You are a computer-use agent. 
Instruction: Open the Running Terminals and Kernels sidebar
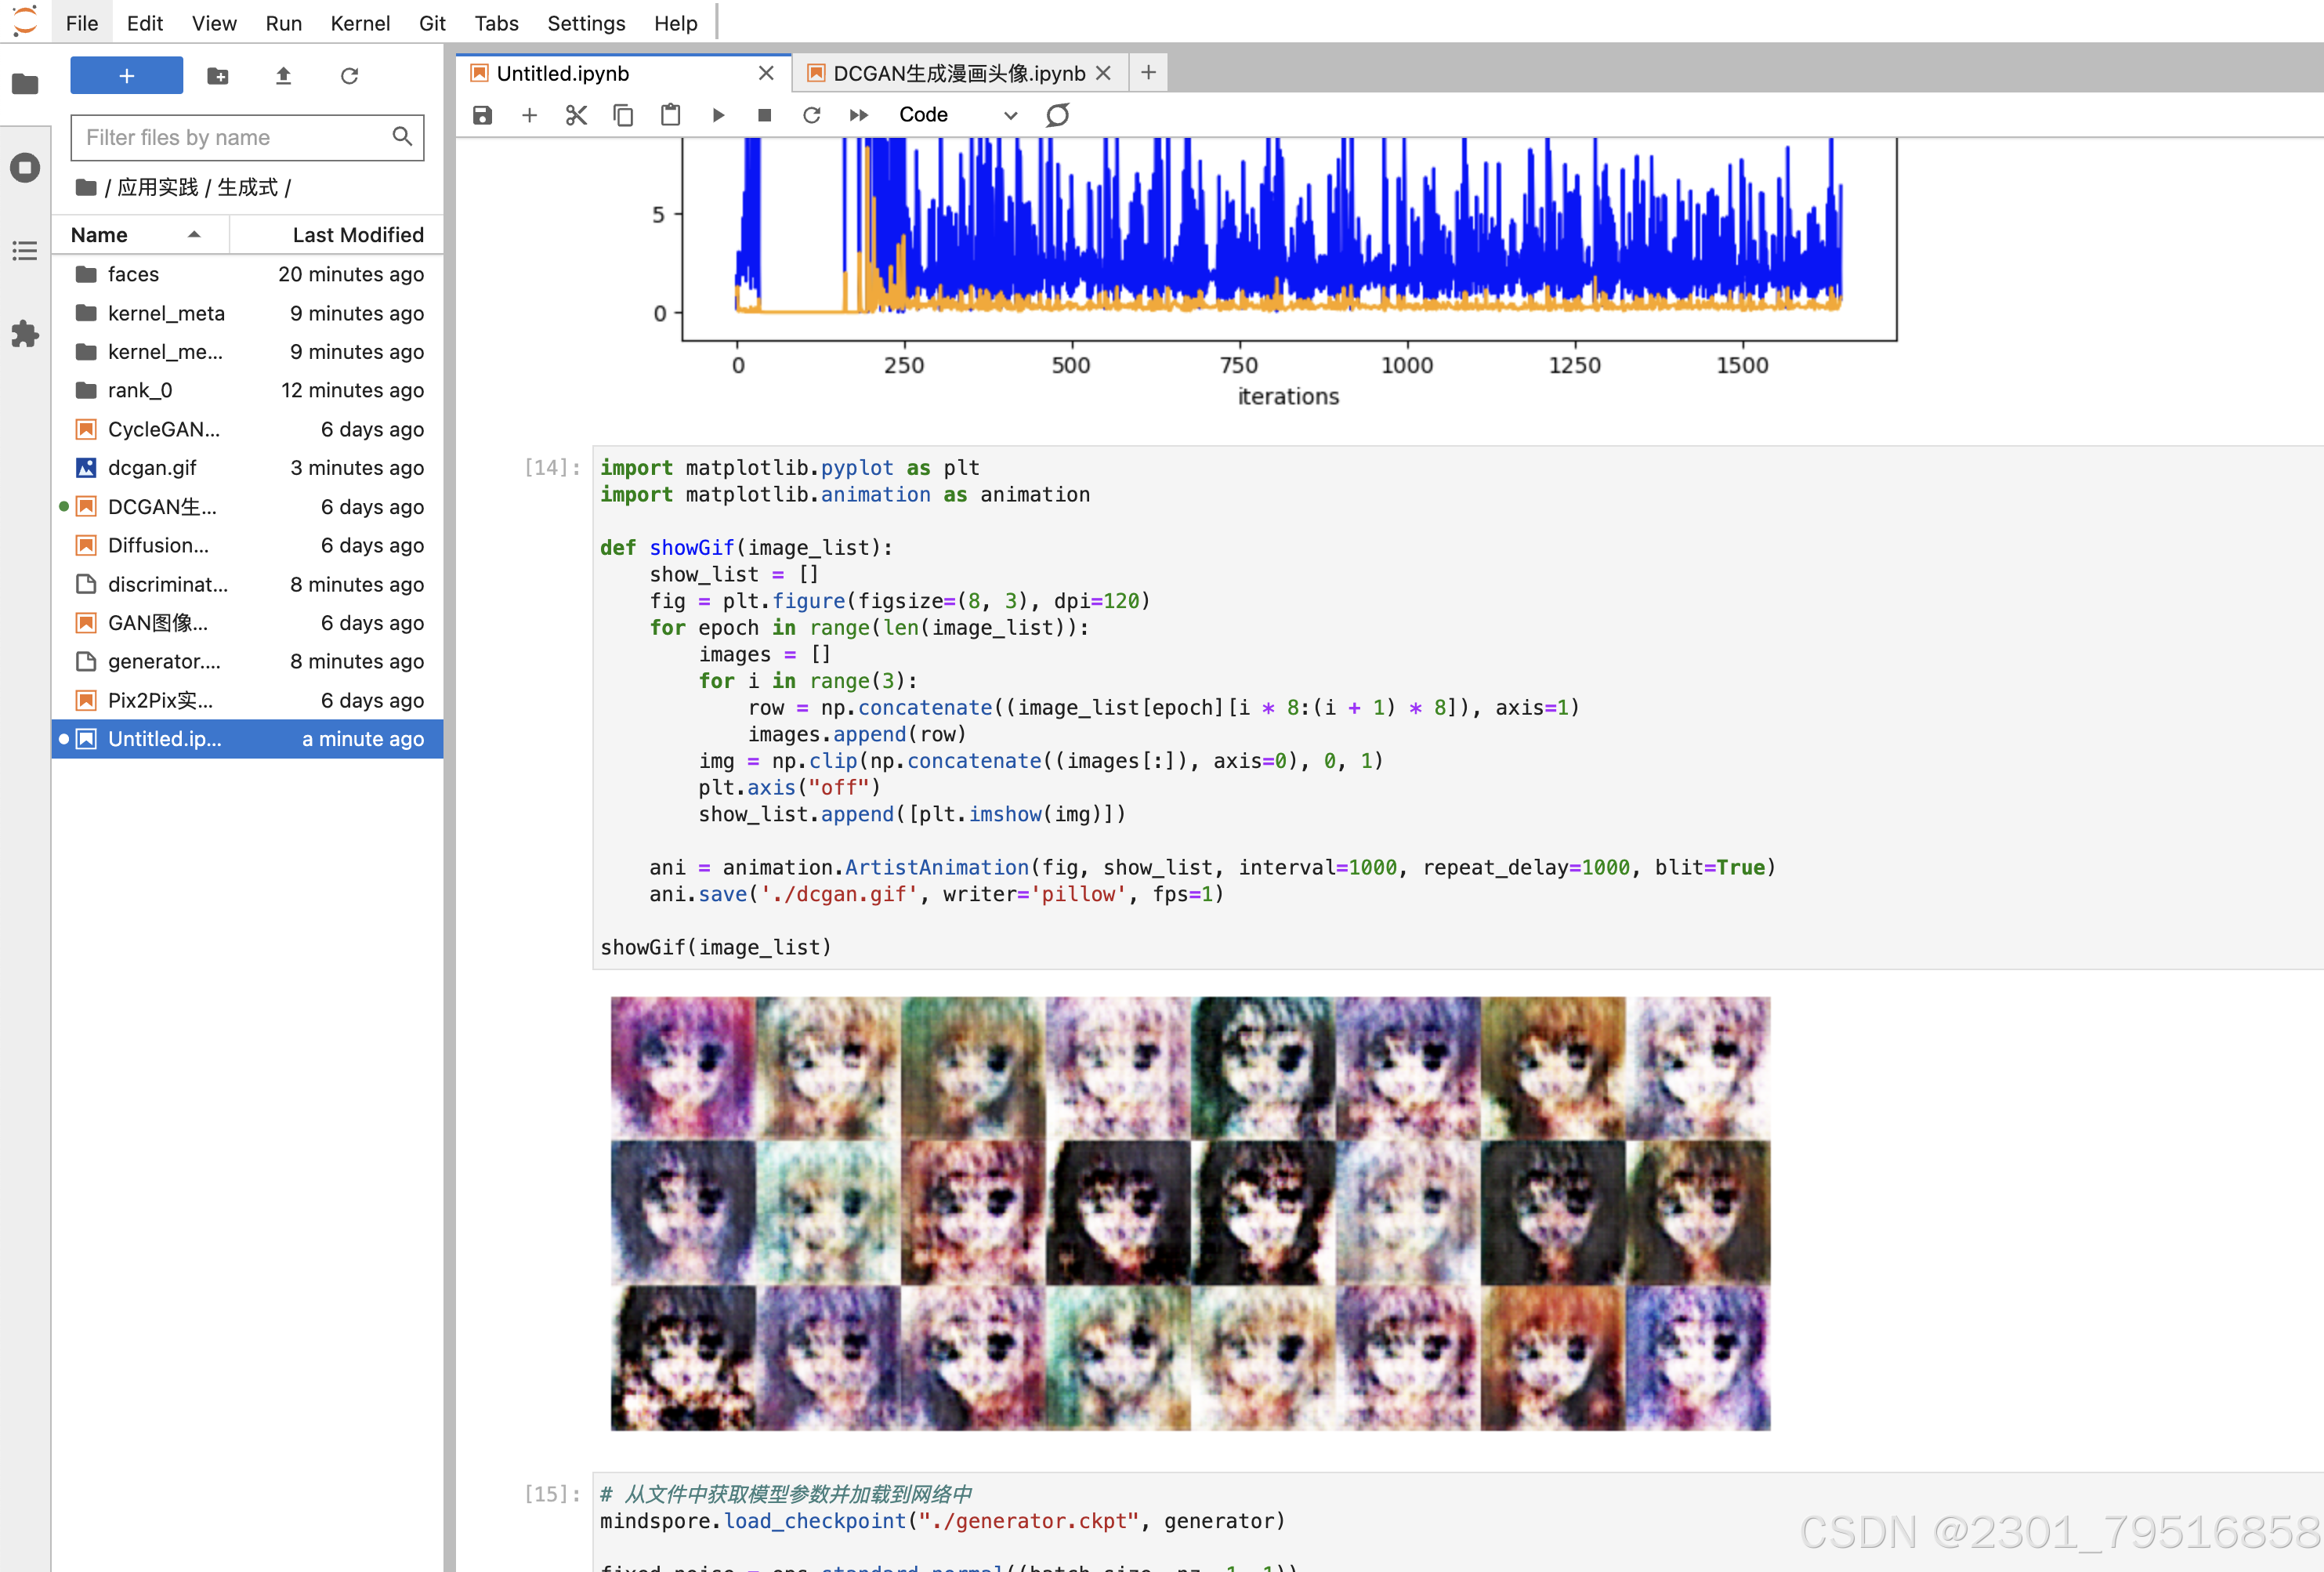[x=25, y=167]
